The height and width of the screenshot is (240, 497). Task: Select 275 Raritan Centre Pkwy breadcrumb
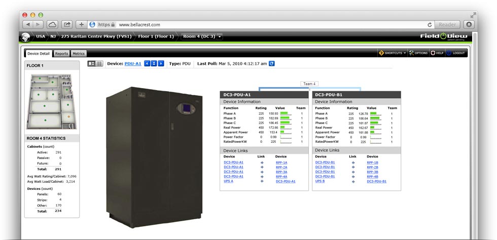tap(96, 36)
